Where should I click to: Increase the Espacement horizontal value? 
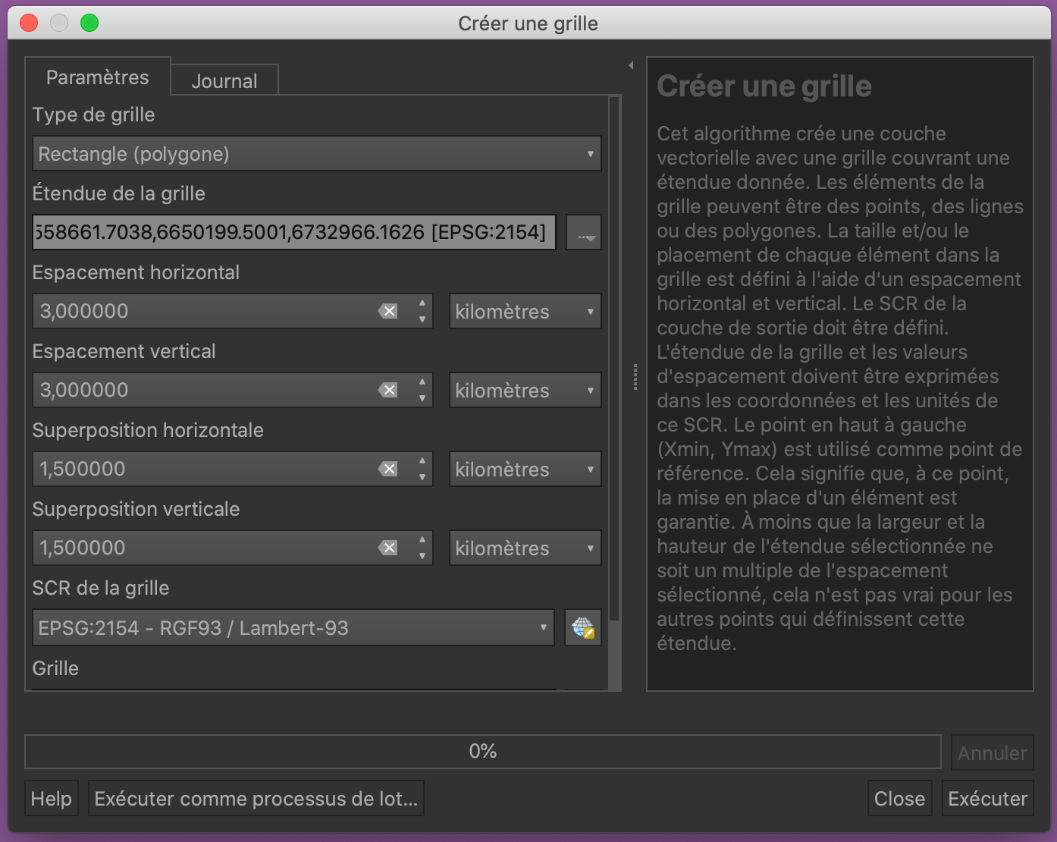(422, 303)
